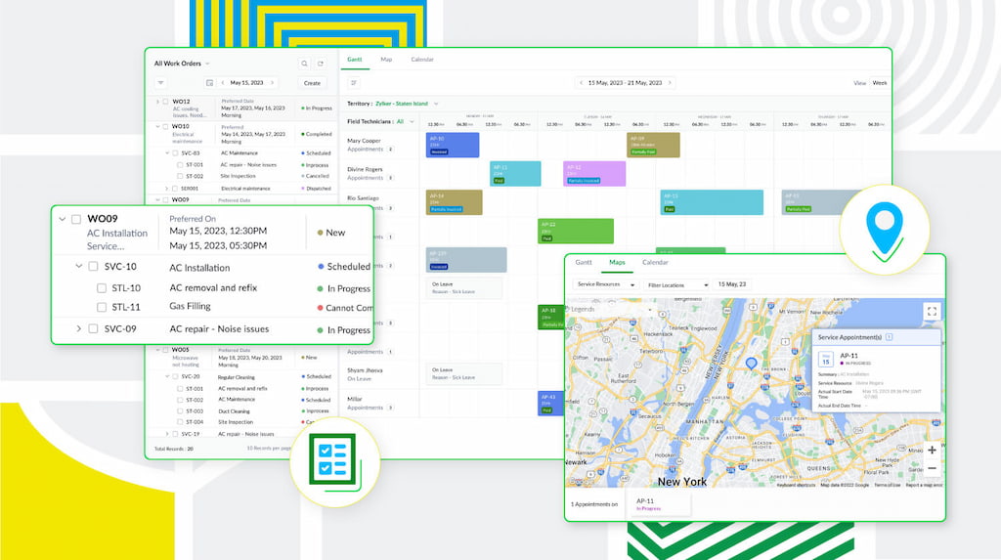Open Keyboard shortcuts link on map
The height and width of the screenshot is (560, 1001).
[x=796, y=486]
